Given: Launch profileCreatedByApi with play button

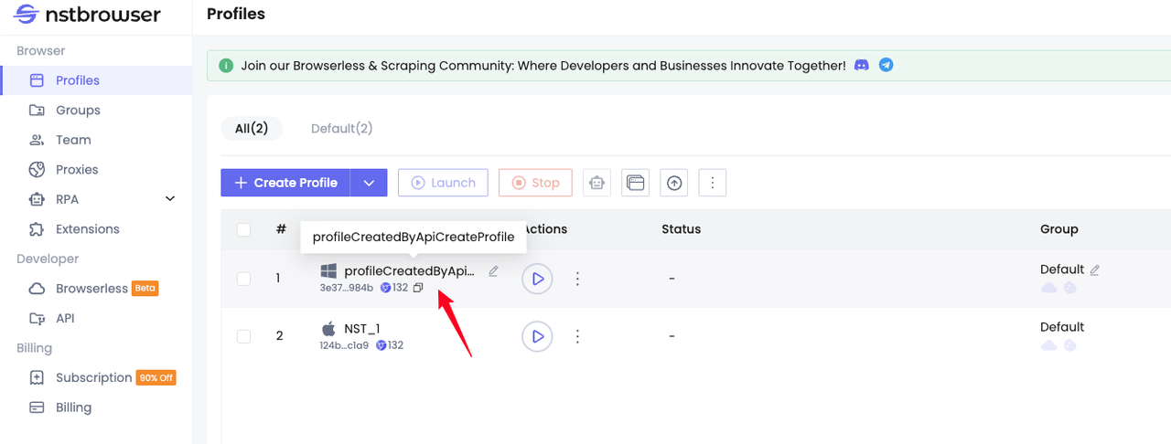Looking at the screenshot, I should (x=537, y=279).
